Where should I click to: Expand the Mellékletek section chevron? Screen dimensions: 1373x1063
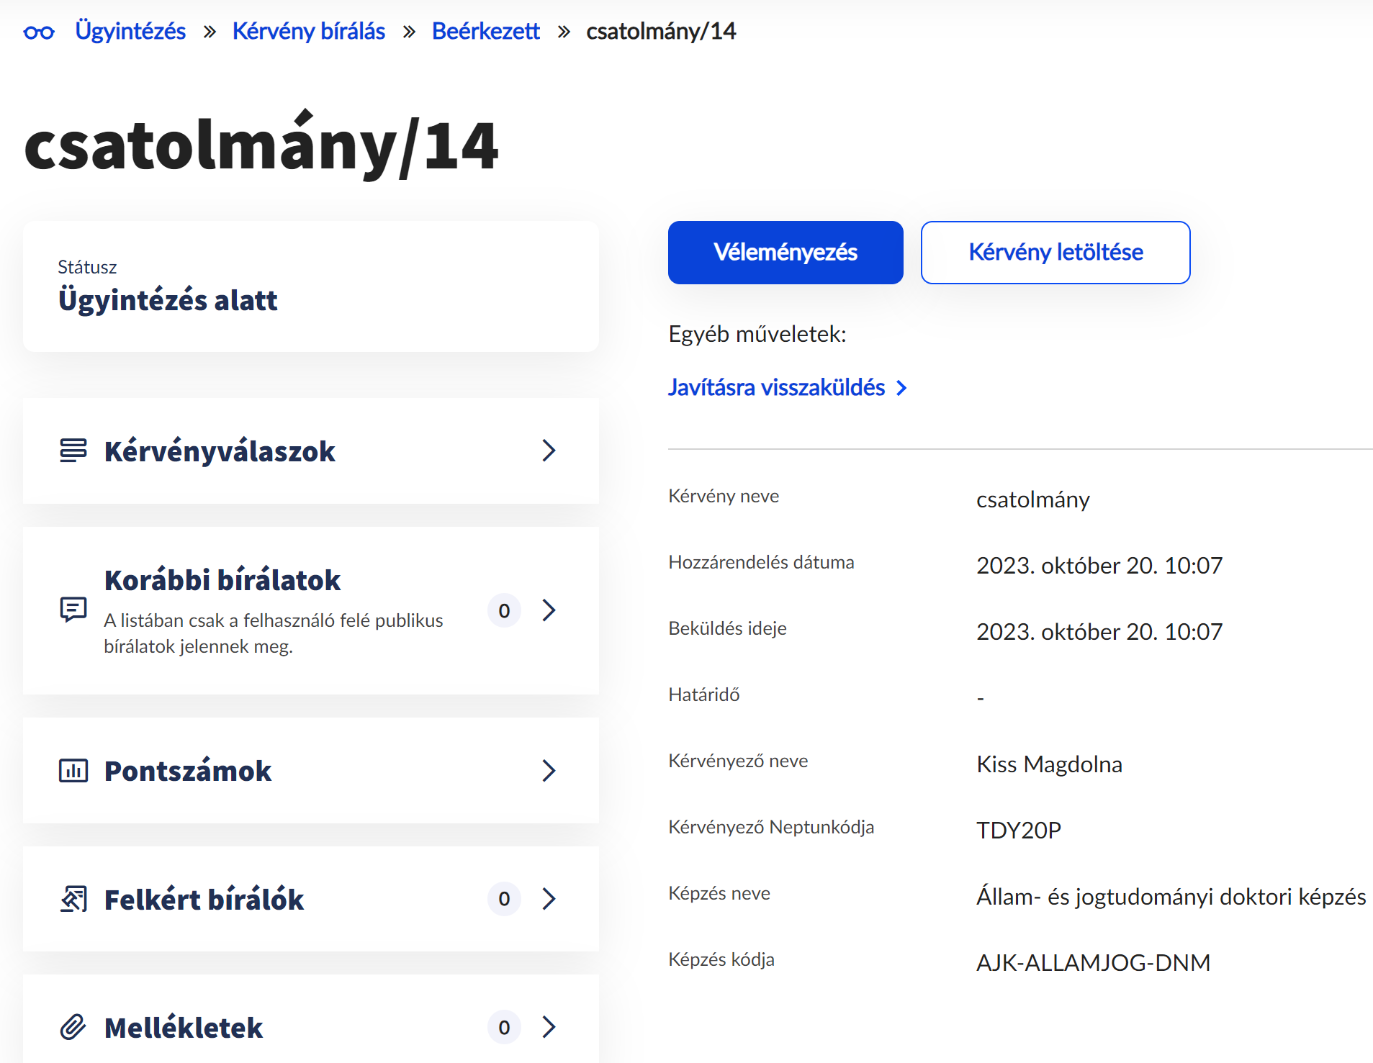549,1027
